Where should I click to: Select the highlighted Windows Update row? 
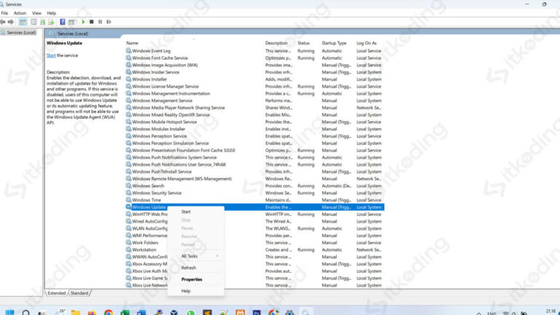coord(254,207)
